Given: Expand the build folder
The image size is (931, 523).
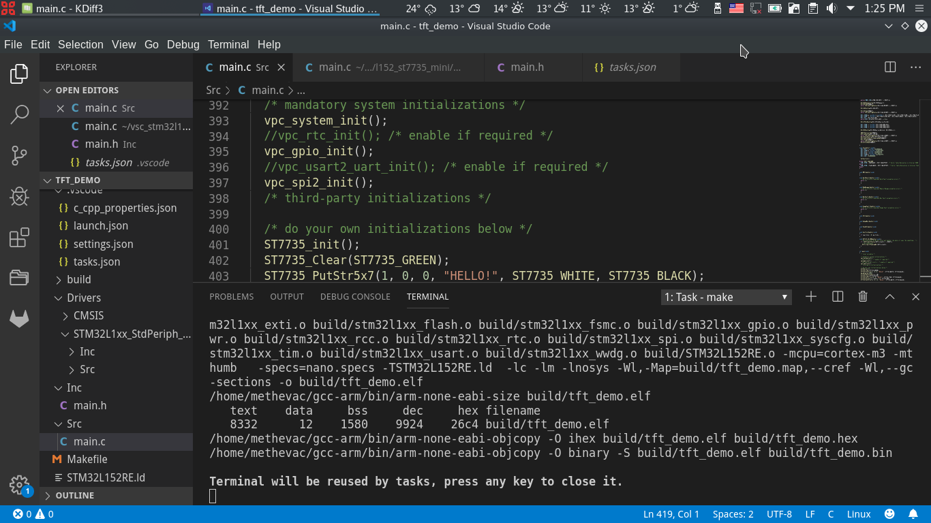Looking at the screenshot, I should (78, 280).
